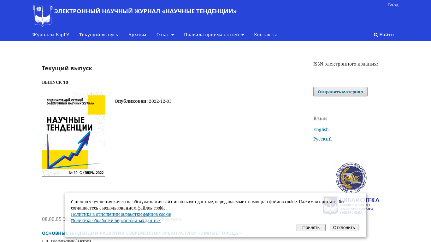Click the Язык sidebar heading
431x242 pixels.
tap(320, 118)
